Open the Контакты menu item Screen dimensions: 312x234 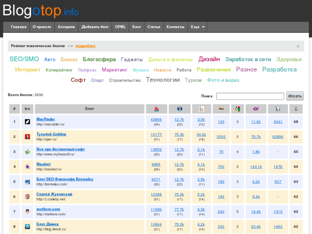click(x=175, y=27)
